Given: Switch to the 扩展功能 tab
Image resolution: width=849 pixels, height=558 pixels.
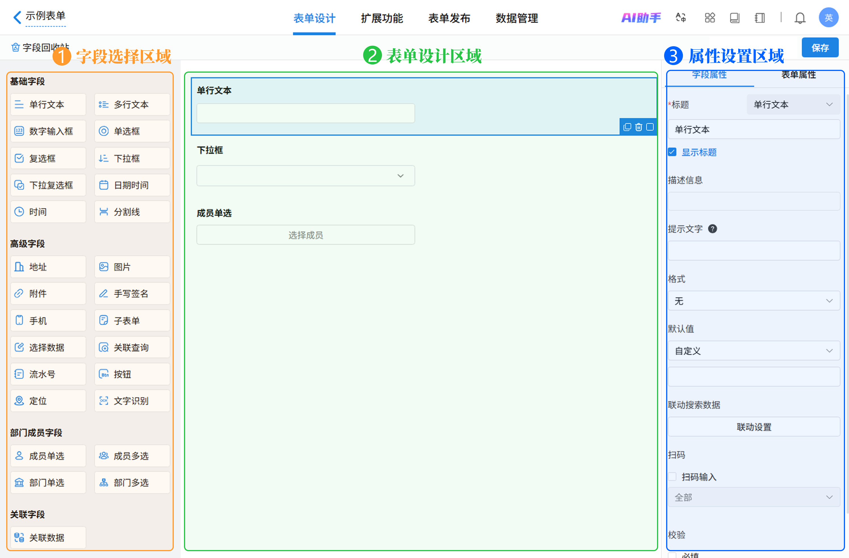Looking at the screenshot, I should tap(382, 18).
